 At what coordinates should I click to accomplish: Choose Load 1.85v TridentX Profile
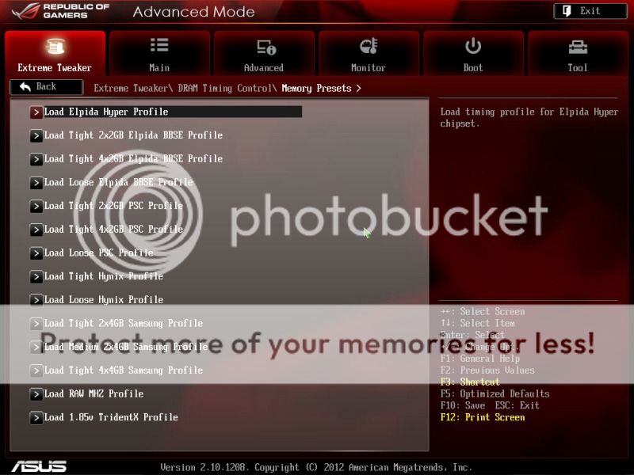111,417
